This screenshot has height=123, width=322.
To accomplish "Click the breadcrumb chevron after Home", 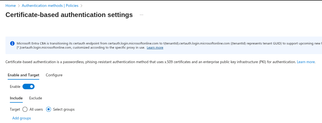I will (x=19, y=6).
